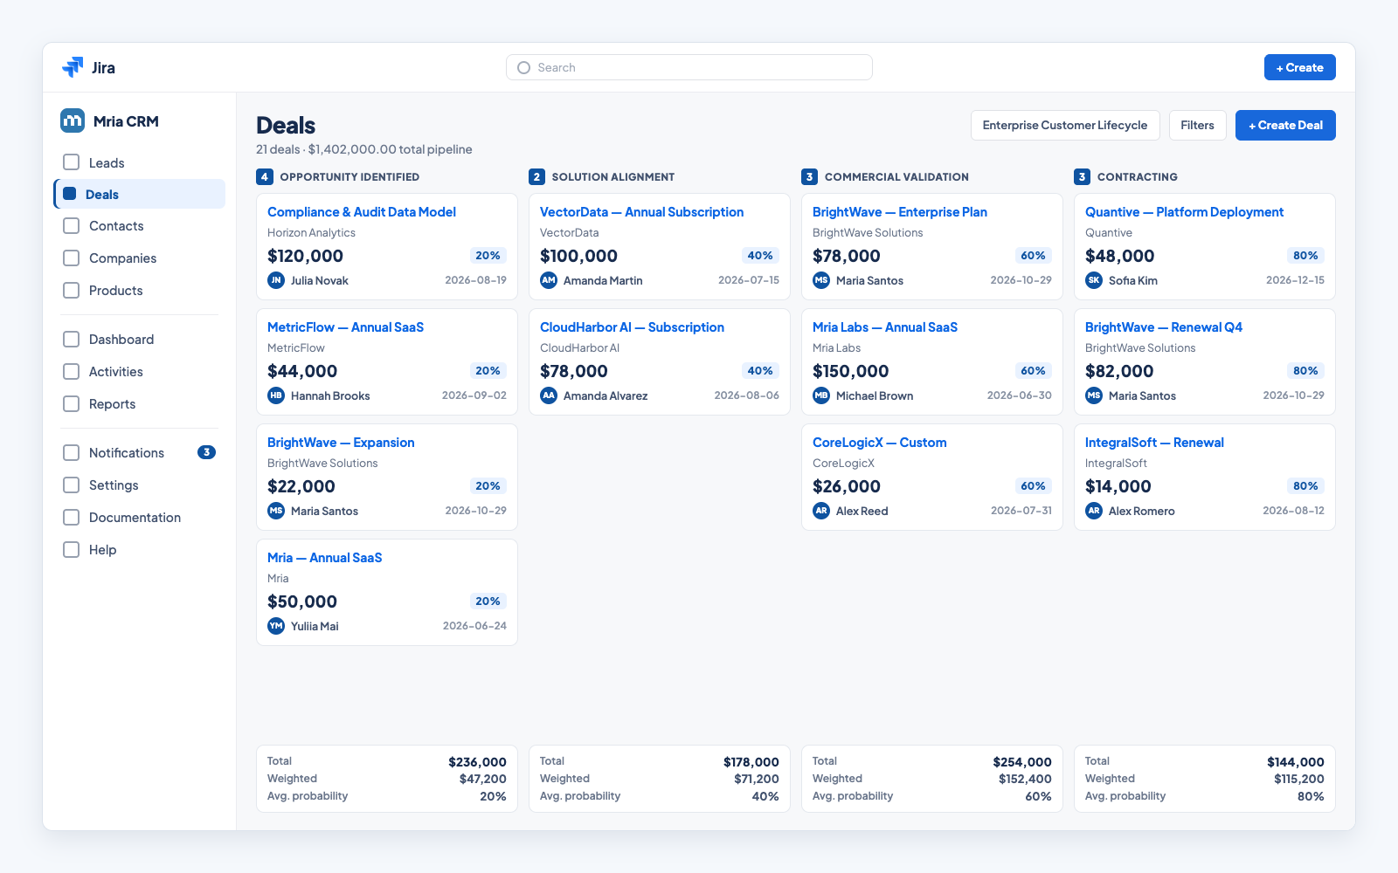Screen dimensions: 1398x873
Task: Click the $115,200 weighted Contracting value
Action: [1299, 779]
